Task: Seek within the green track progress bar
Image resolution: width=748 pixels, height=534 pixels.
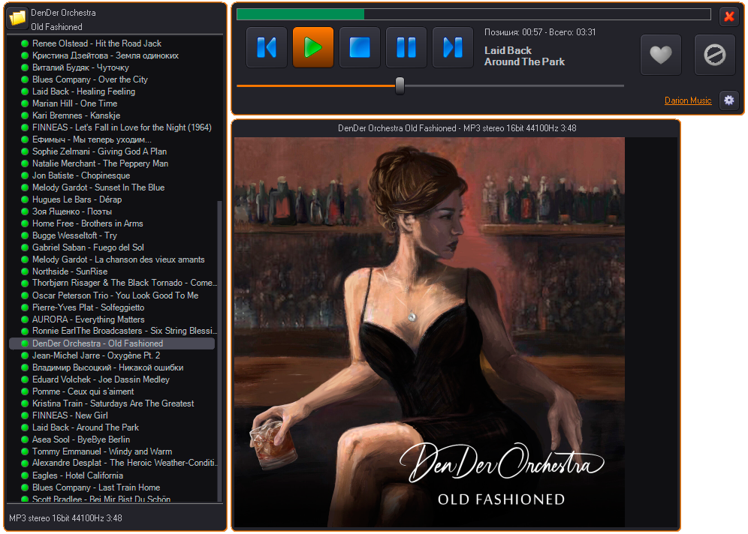Action: tap(474, 14)
